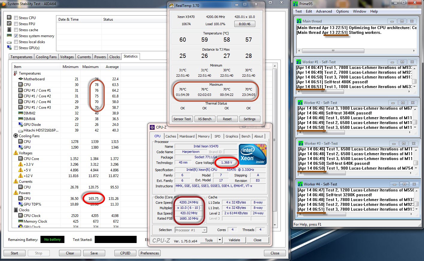This screenshot has height=261, width=424.
Task: Open the Advanced menu in Prime95
Action: tap(324, 11)
